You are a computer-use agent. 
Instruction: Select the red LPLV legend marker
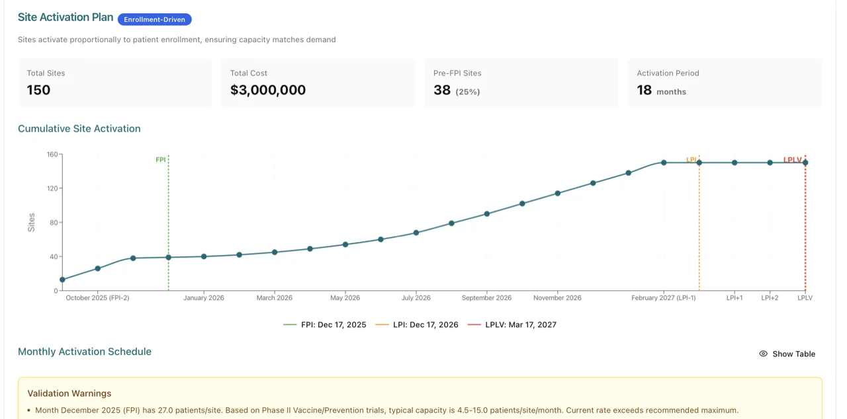click(x=475, y=324)
